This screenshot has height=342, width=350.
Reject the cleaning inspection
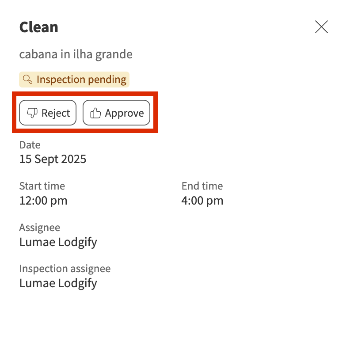pos(48,113)
